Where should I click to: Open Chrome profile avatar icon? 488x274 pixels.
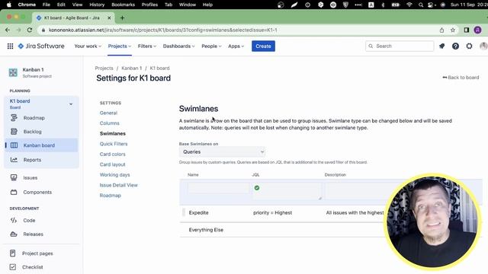point(478,30)
